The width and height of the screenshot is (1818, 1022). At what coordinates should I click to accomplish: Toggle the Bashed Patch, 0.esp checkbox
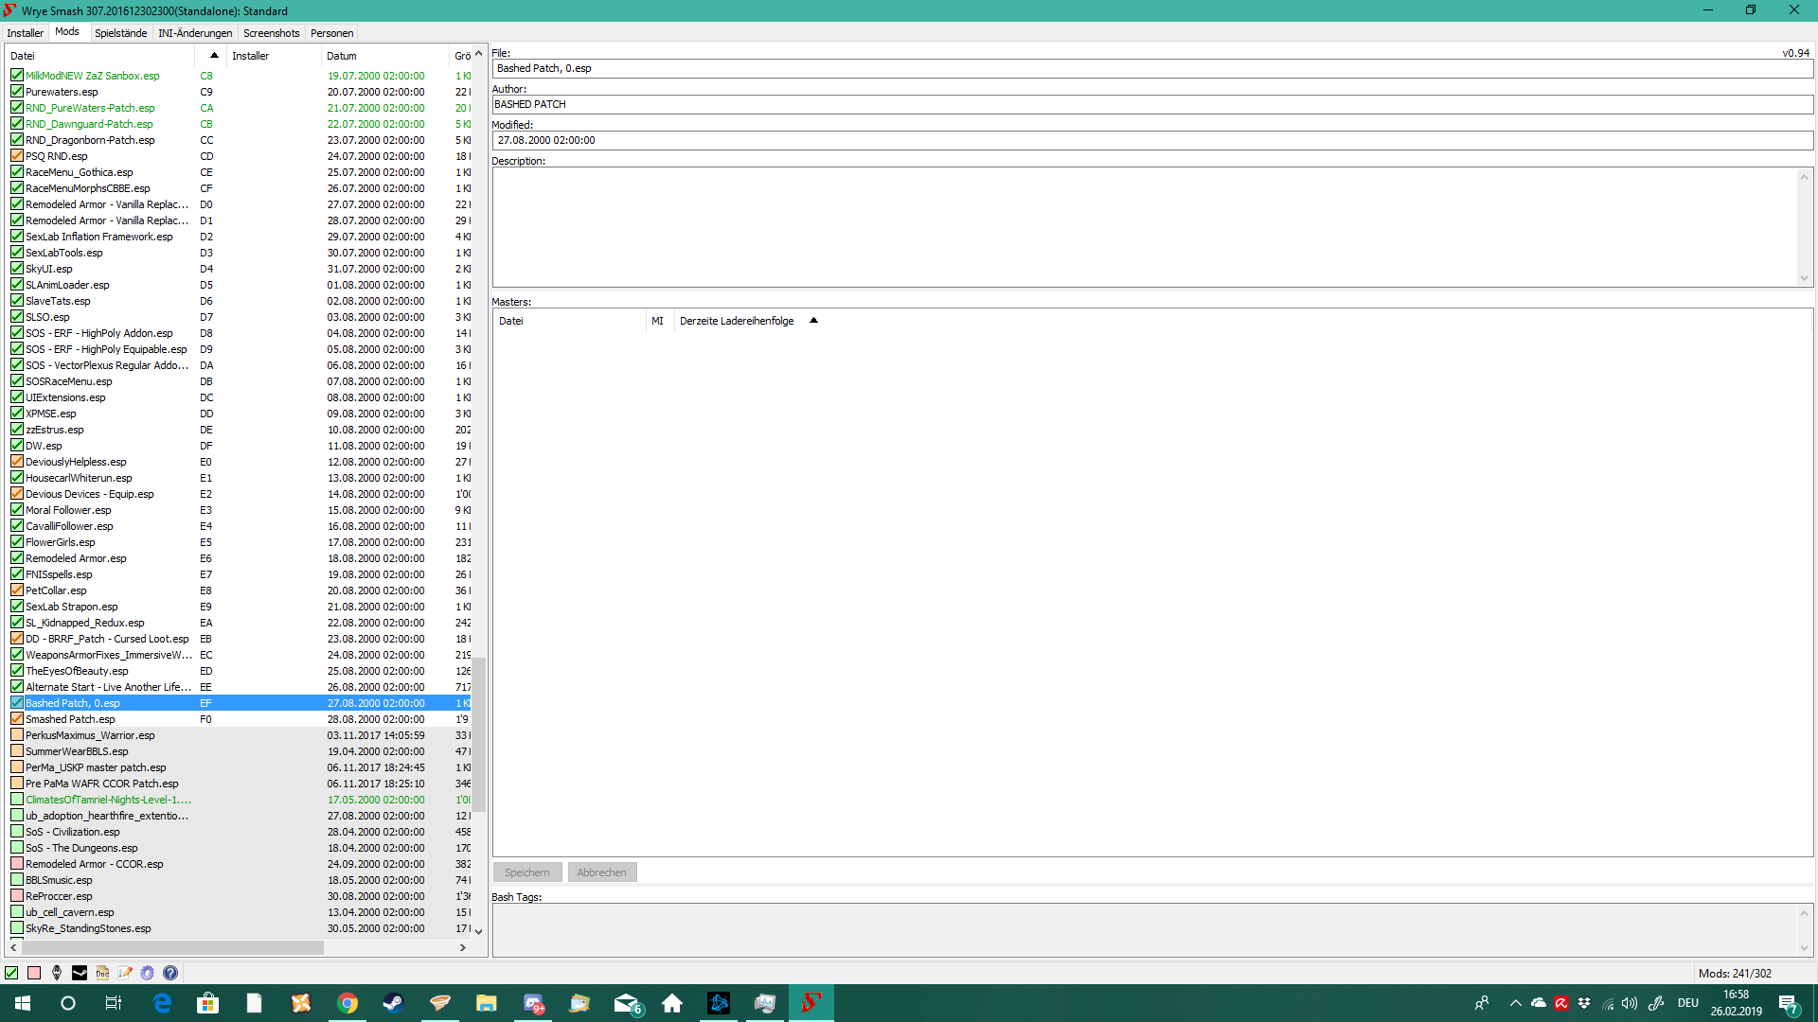tap(17, 703)
